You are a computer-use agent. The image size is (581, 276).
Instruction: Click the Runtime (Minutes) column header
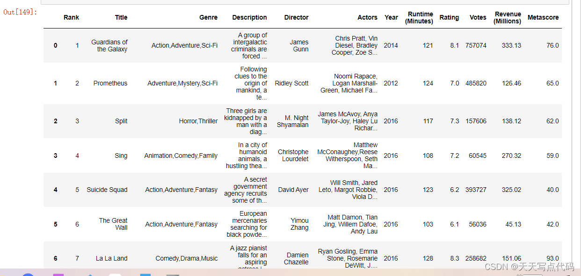(x=419, y=18)
